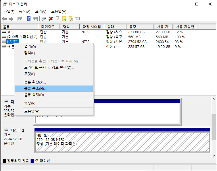Click the checkmark properties toolbar icon
The height and width of the screenshot is (171, 217).
(57, 19)
